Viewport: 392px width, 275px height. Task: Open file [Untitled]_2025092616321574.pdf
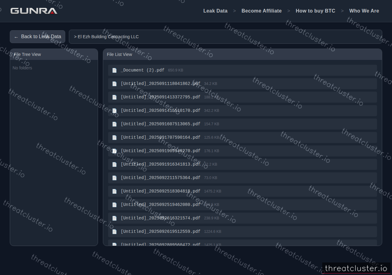pos(243,218)
